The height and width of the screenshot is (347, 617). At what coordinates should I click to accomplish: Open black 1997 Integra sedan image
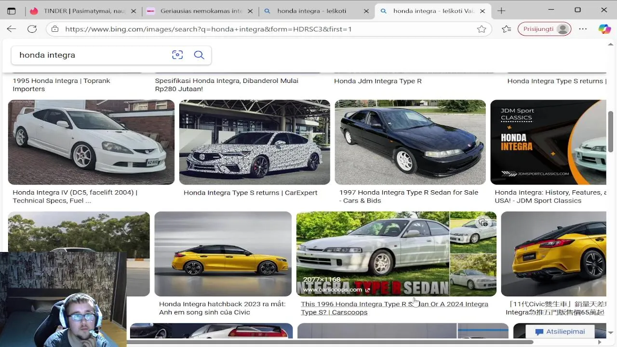[410, 142]
